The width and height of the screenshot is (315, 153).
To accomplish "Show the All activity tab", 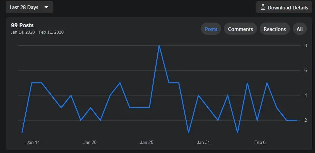I will 299,29.
